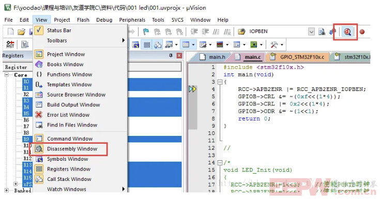Open the Flash menu

click(83, 20)
